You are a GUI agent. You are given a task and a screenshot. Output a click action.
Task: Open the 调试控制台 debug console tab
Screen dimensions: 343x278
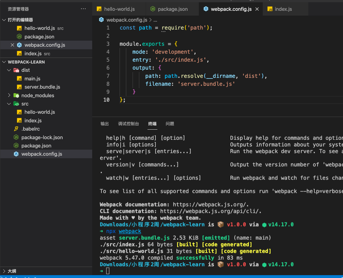coord(128,124)
